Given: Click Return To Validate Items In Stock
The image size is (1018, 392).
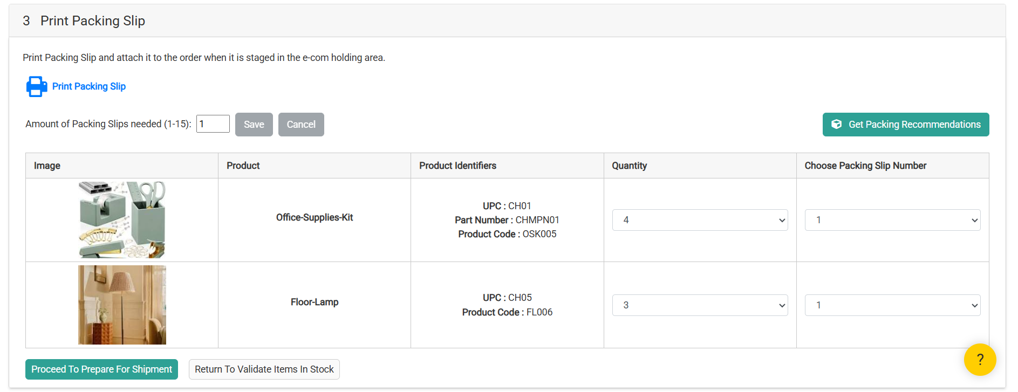Looking at the screenshot, I should tap(264, 369).
